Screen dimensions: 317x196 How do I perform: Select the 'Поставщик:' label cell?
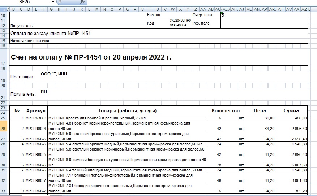(22, 77)
